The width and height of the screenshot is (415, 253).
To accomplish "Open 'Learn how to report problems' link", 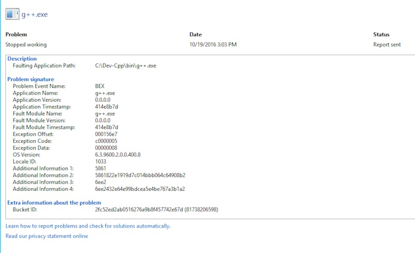I will (x=88, y=226).
